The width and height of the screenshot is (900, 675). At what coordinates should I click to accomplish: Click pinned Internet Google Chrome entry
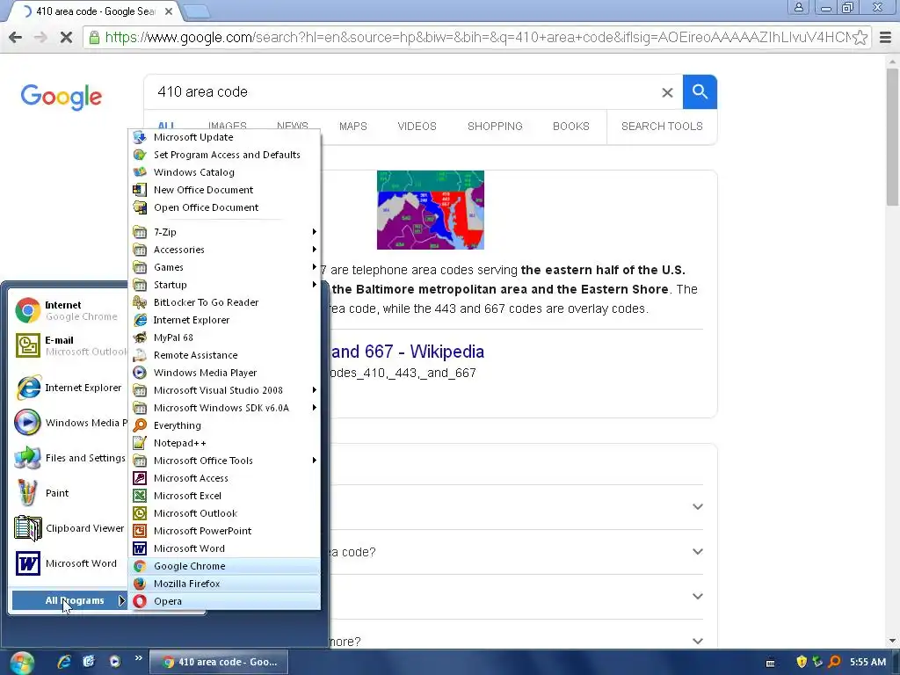pyautogui.click(x=69, y=310)
